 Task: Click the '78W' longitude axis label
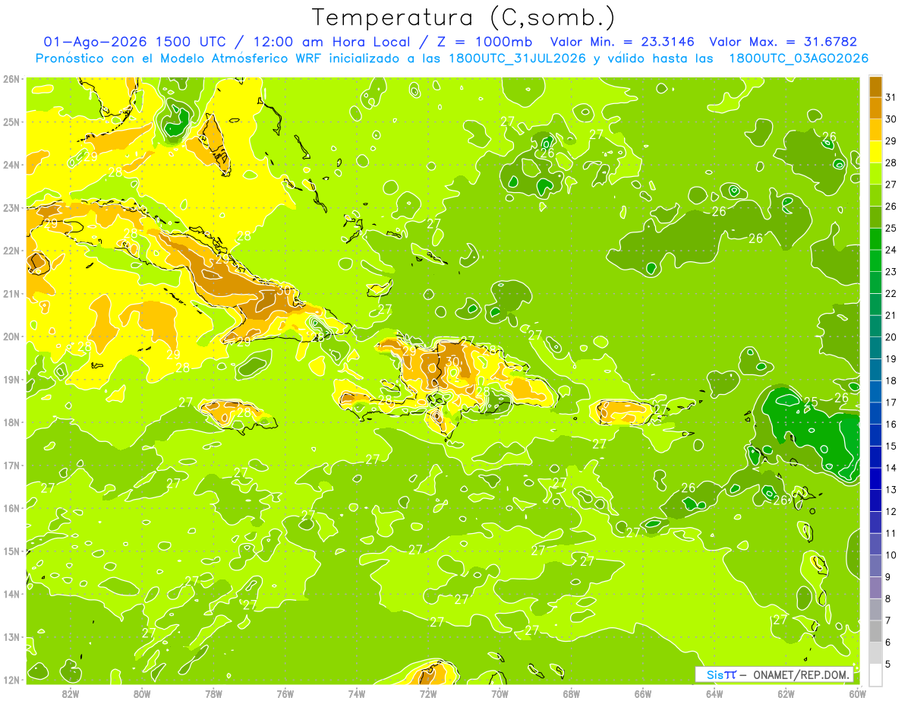(213, 693)
